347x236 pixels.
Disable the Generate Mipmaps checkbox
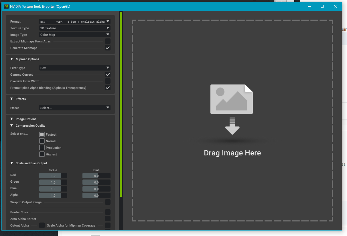pos(108,48)
